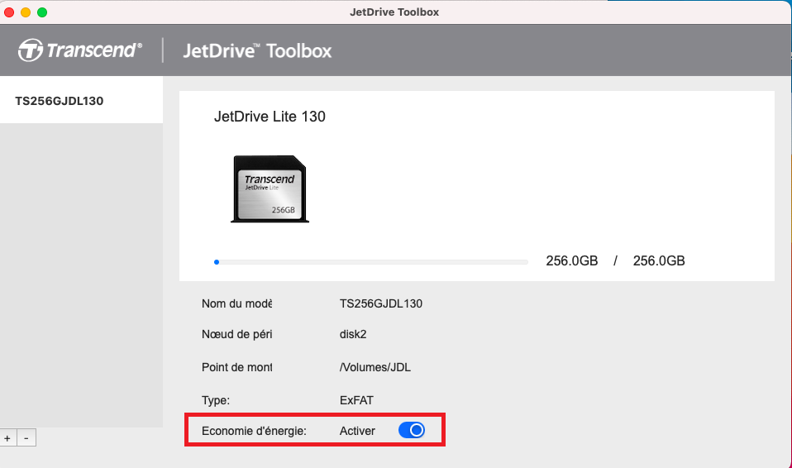Image resolution: width=792 pixels, height=468 pixels.
Task: Click the JetDrive Toolbox header title
Action: point(257,50)
